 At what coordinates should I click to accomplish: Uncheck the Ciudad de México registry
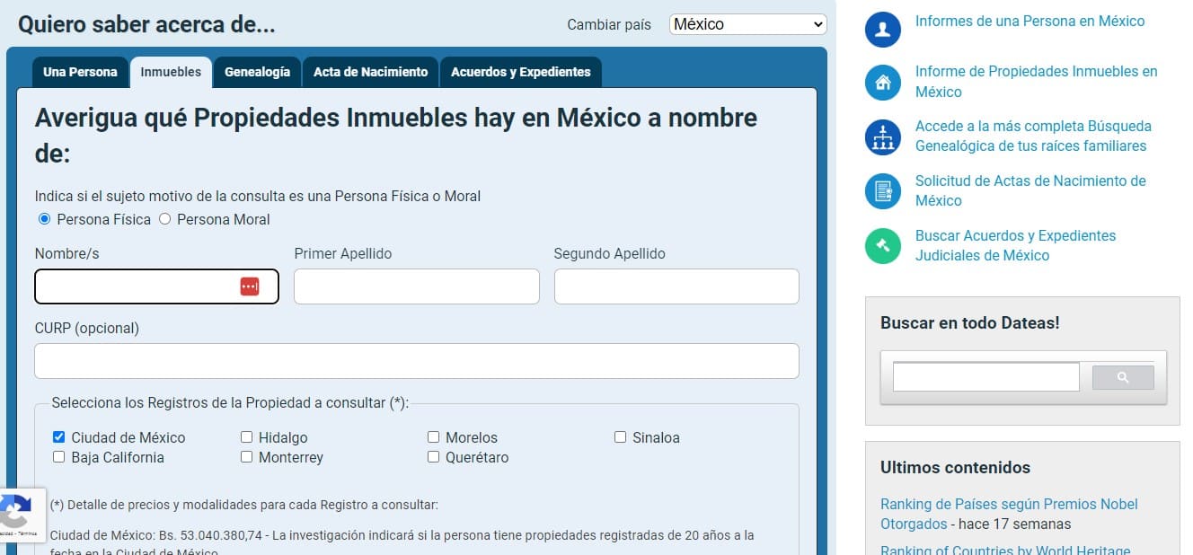pos(59,436)
